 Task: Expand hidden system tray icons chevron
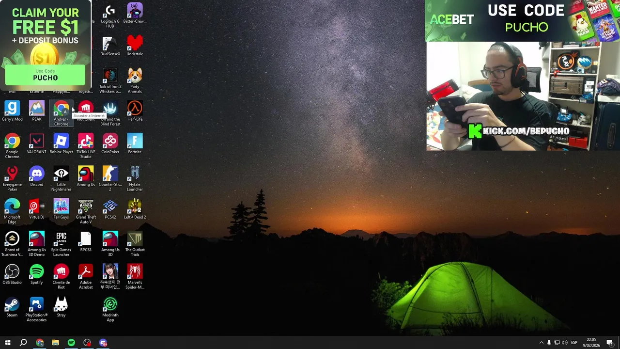(x=541, y=343)
